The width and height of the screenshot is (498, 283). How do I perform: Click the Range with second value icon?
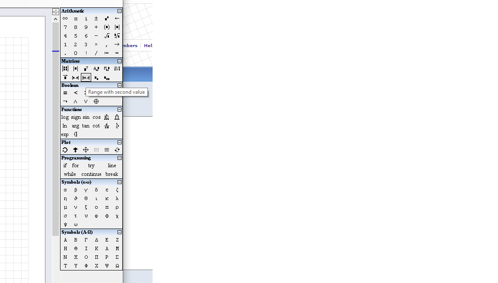pyautogui.click(x=86, y=78)
